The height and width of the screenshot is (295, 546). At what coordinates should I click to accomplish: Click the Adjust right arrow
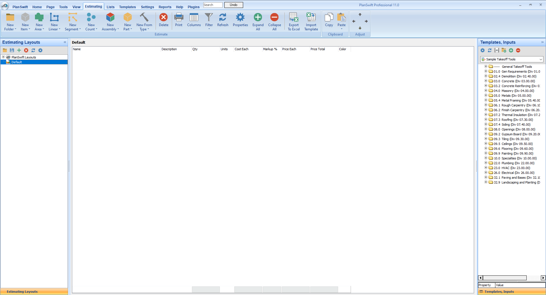click(x=366, y=21)
